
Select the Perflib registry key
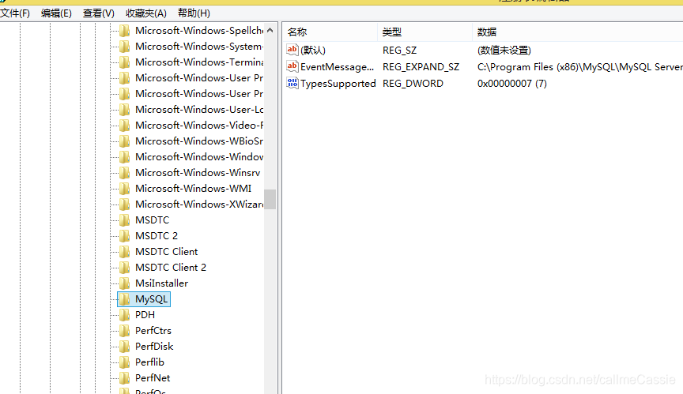point(150,362)
